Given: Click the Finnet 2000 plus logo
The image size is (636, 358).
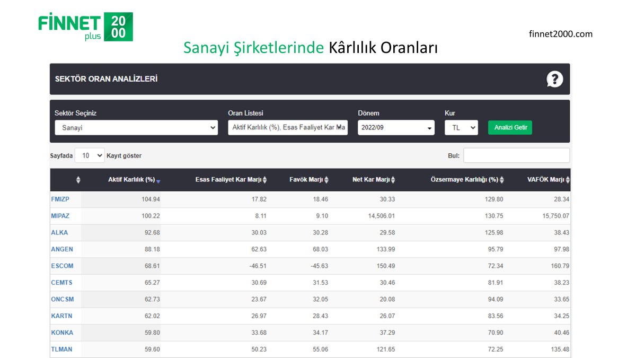Looking at the screenshot, I should 85,27.
